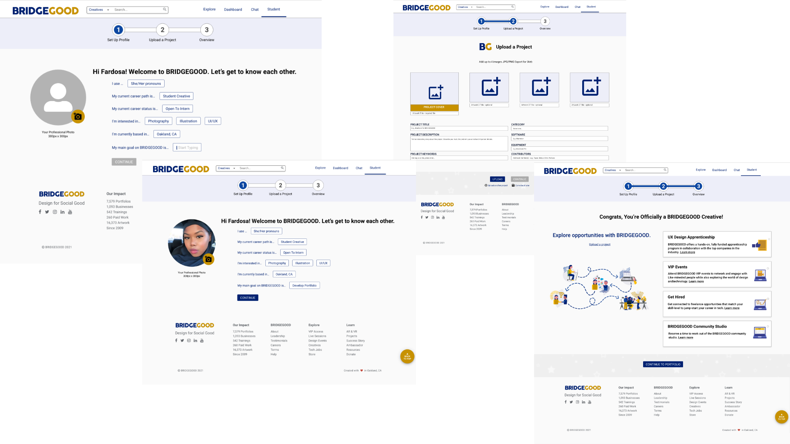Click Back To Top button on the photo-profile screen
Image resolution: width=790 pixels, height=444 pixels.
(407, 356)
